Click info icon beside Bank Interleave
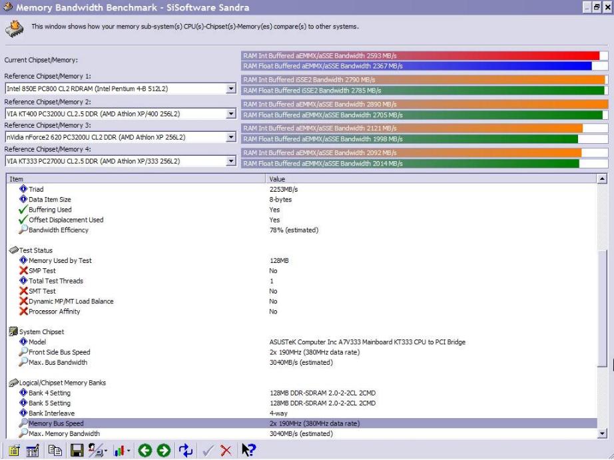Image resolution: width=614 pixels, height=460 pixels. tap(23, 413)
